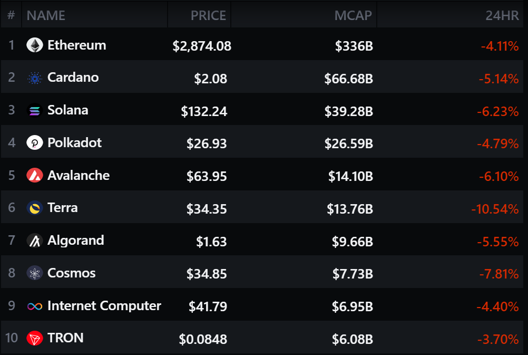Click the Cardano logo icon
This screenshot has width=528, height=355.
tap(35, 78)
